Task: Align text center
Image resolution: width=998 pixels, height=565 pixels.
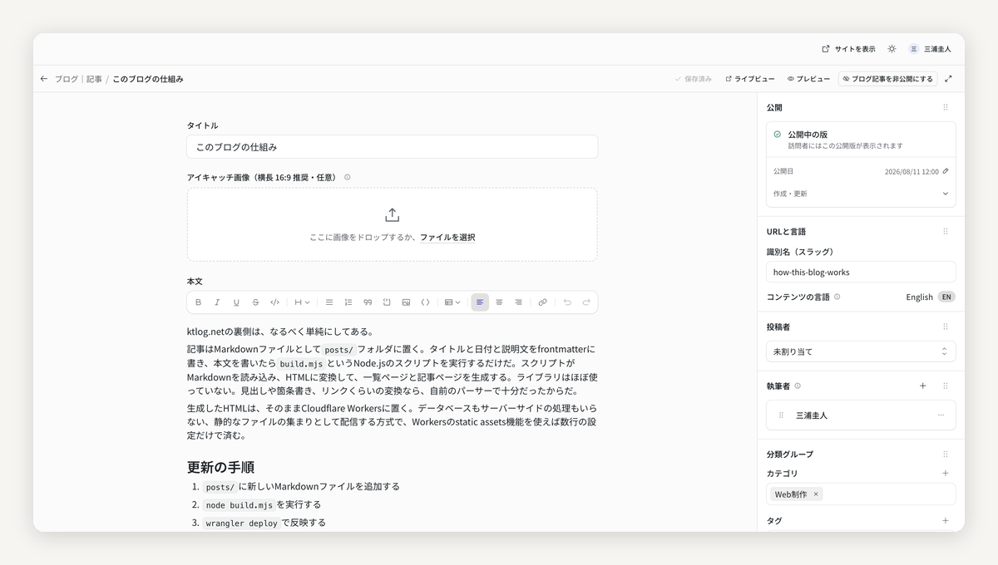Action: [x=499, y=302]
